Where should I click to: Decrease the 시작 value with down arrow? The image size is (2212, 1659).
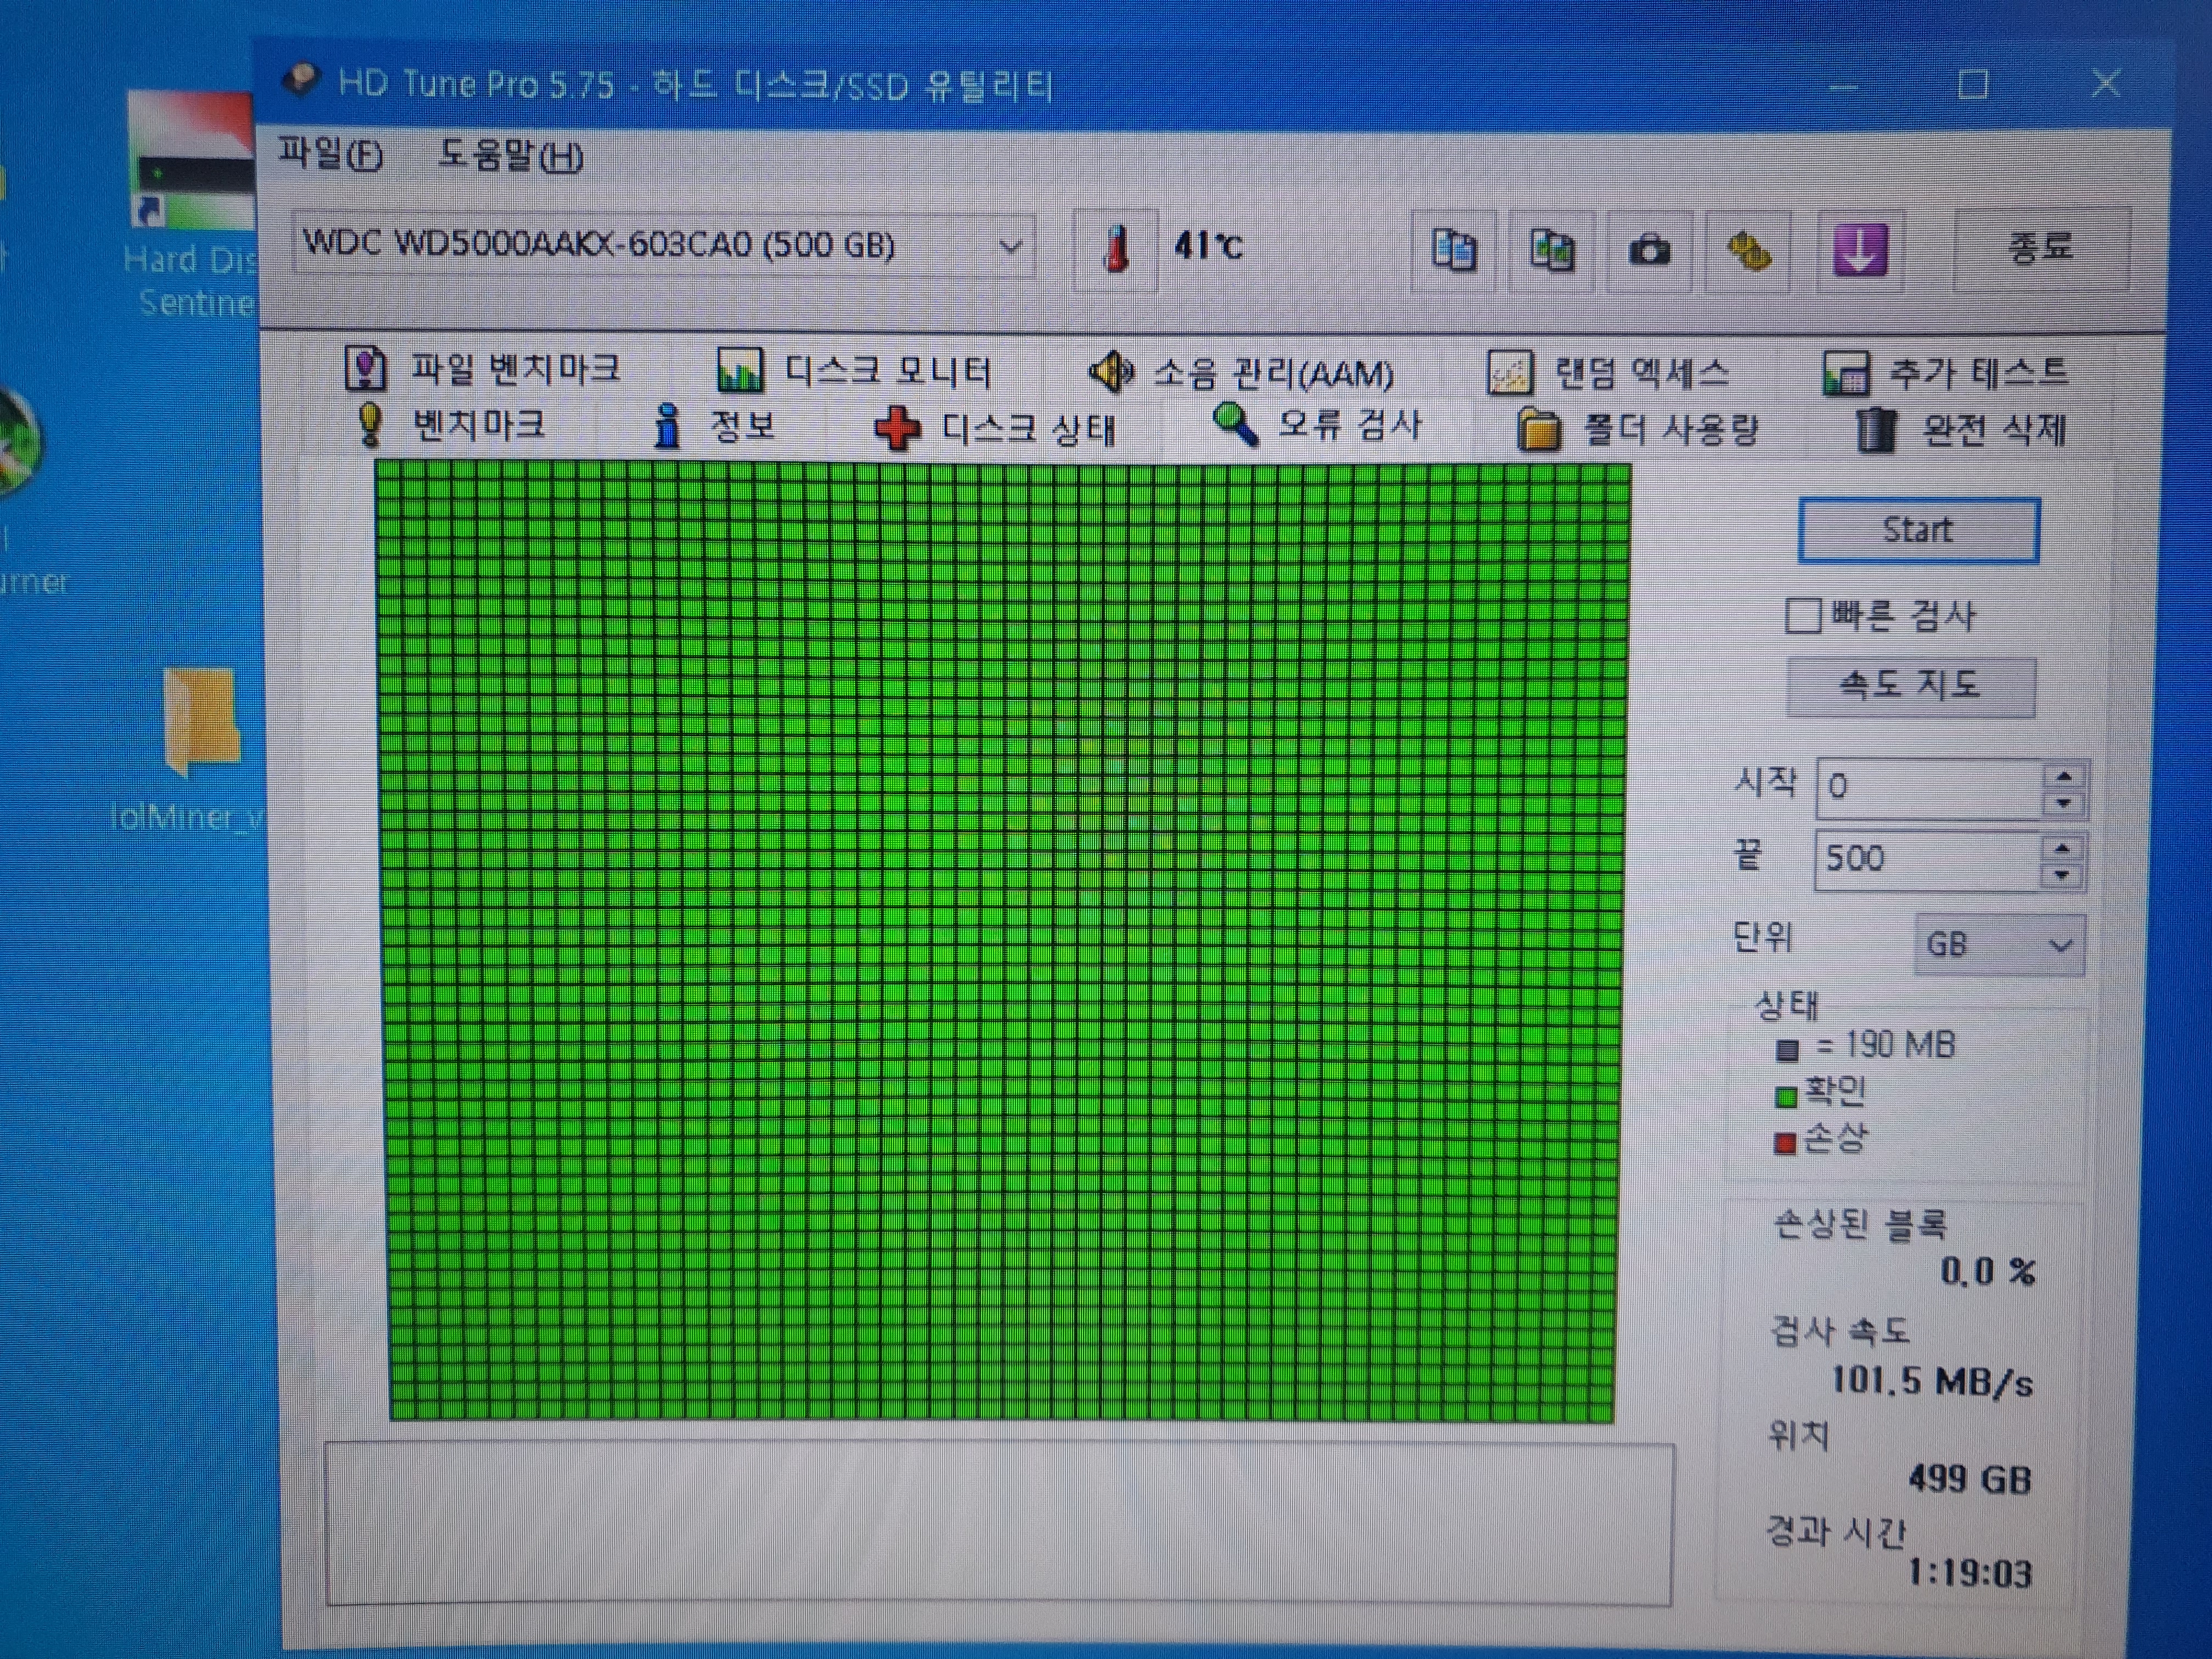point(2064,803)
